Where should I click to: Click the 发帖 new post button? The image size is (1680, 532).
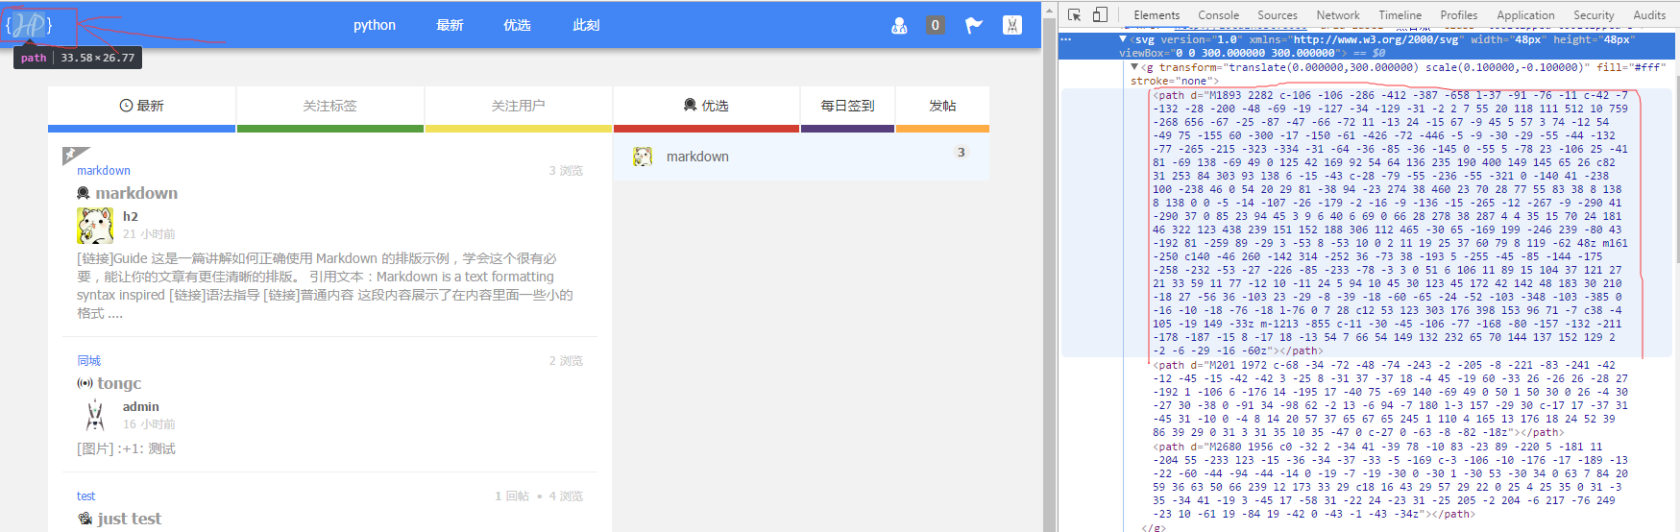[x=942, y=106]
